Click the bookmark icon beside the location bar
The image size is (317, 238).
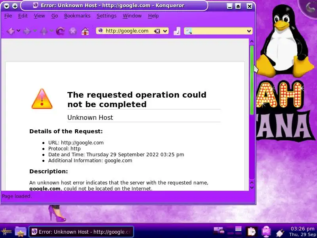pos(177,31)
